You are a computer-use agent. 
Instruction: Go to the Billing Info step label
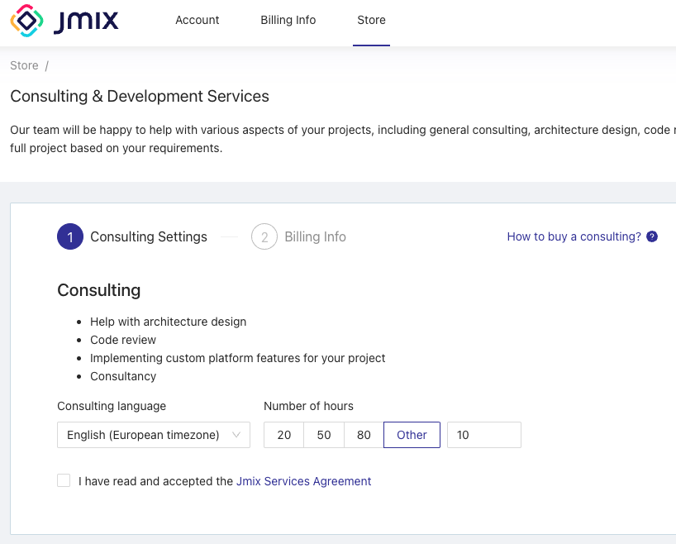pyautogui.click(x=315, y=237)
